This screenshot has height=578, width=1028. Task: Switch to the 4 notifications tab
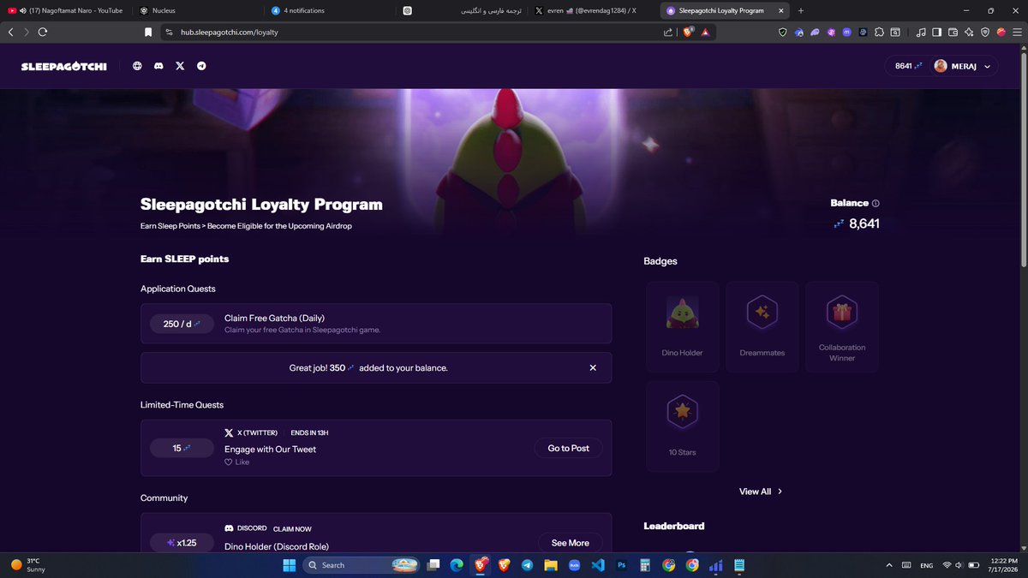click(x=330, y=10)
